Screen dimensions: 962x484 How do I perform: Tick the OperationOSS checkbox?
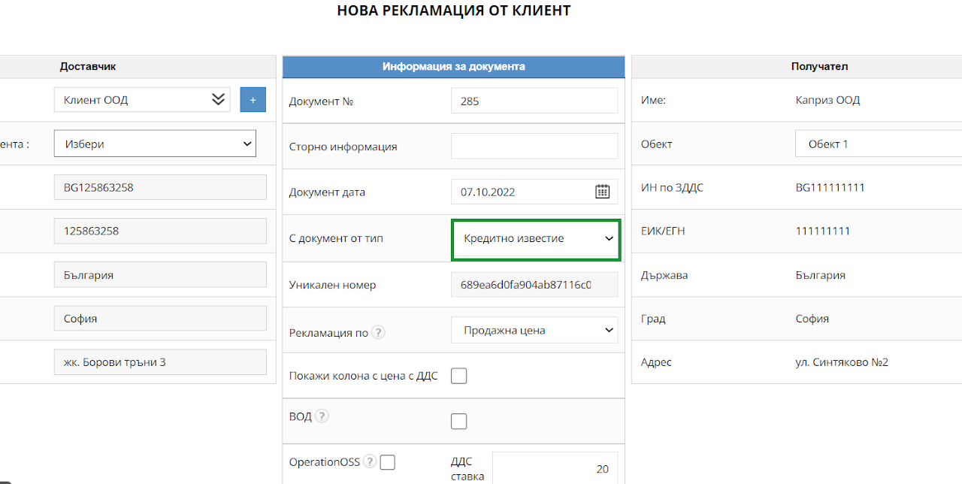387,462
